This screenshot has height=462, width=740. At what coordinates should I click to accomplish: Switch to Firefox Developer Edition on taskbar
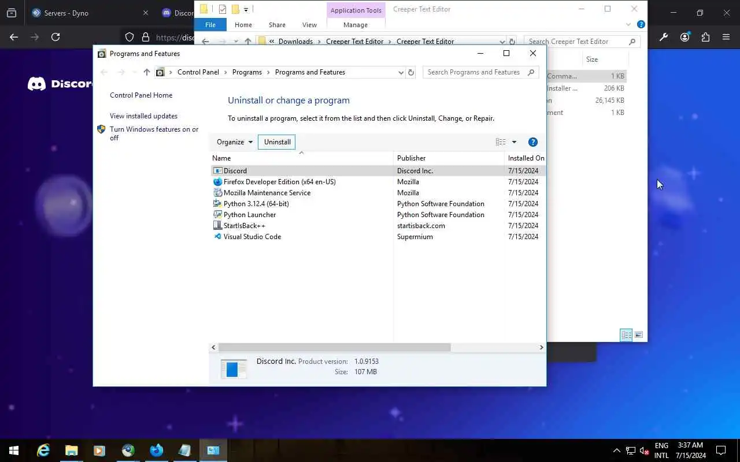(156, 450)
